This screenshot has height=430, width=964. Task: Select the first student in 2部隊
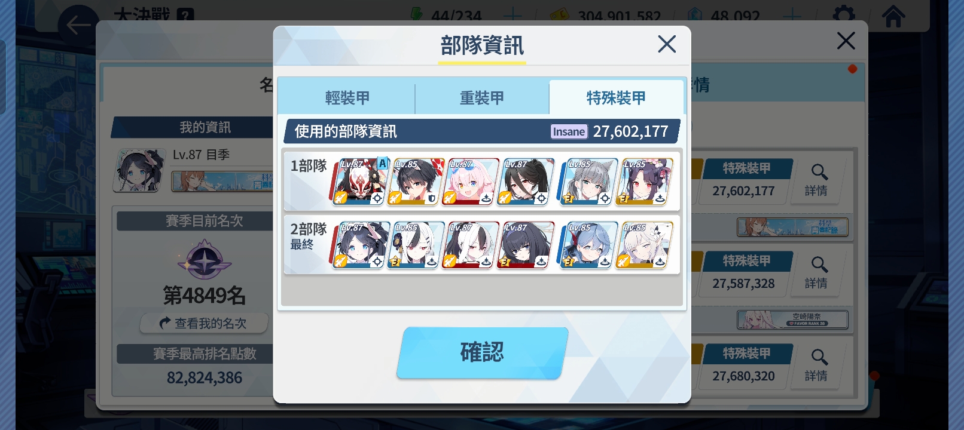click(x=359, y=245)
